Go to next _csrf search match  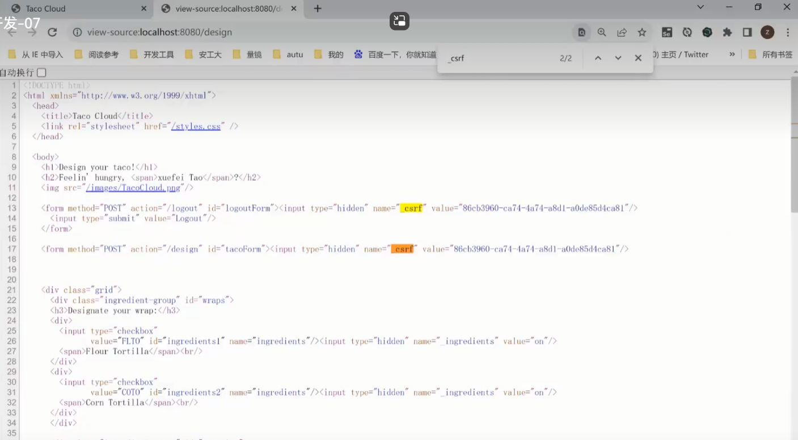(x=618, y=58)
